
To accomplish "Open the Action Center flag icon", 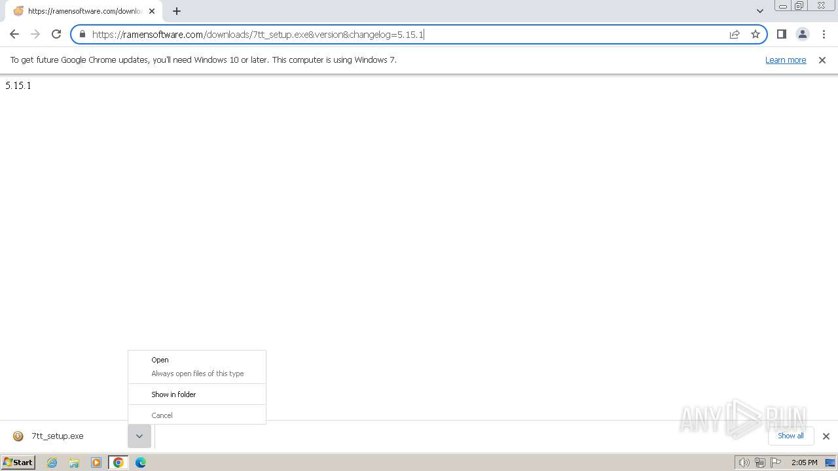I will pos(776,462).
